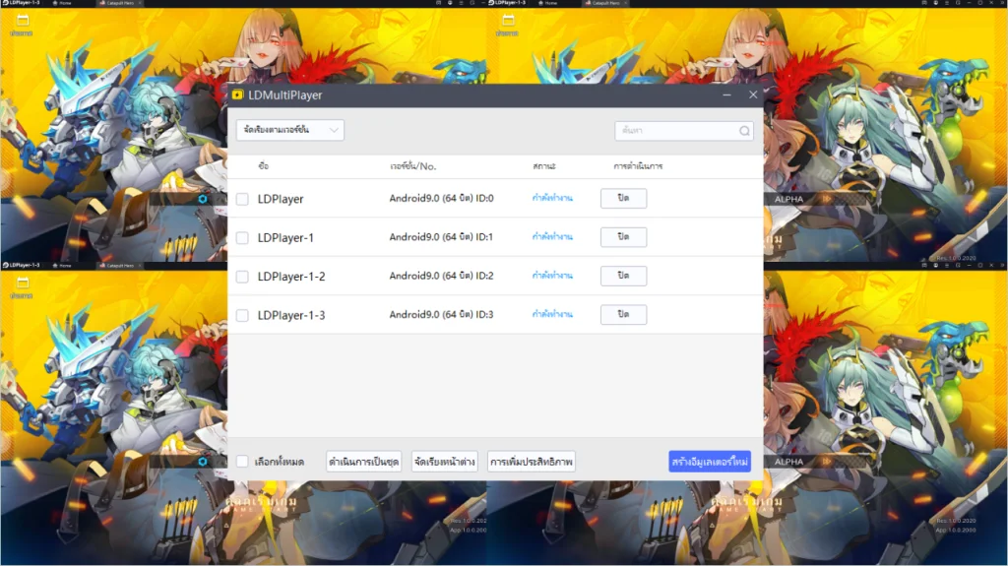Open the sort-by-version dropdown in LDMultiPlayer
The height and width of the screenshot is (566, 1008).
[x=290, y=130]
